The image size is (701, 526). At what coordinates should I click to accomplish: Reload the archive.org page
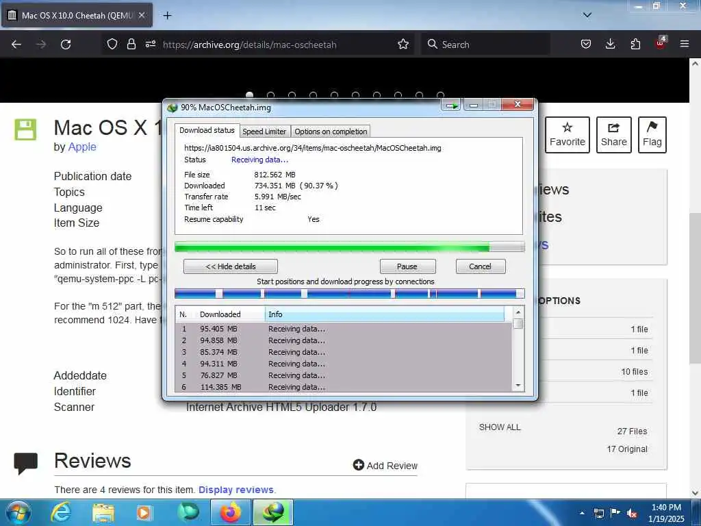coord(66,45)
